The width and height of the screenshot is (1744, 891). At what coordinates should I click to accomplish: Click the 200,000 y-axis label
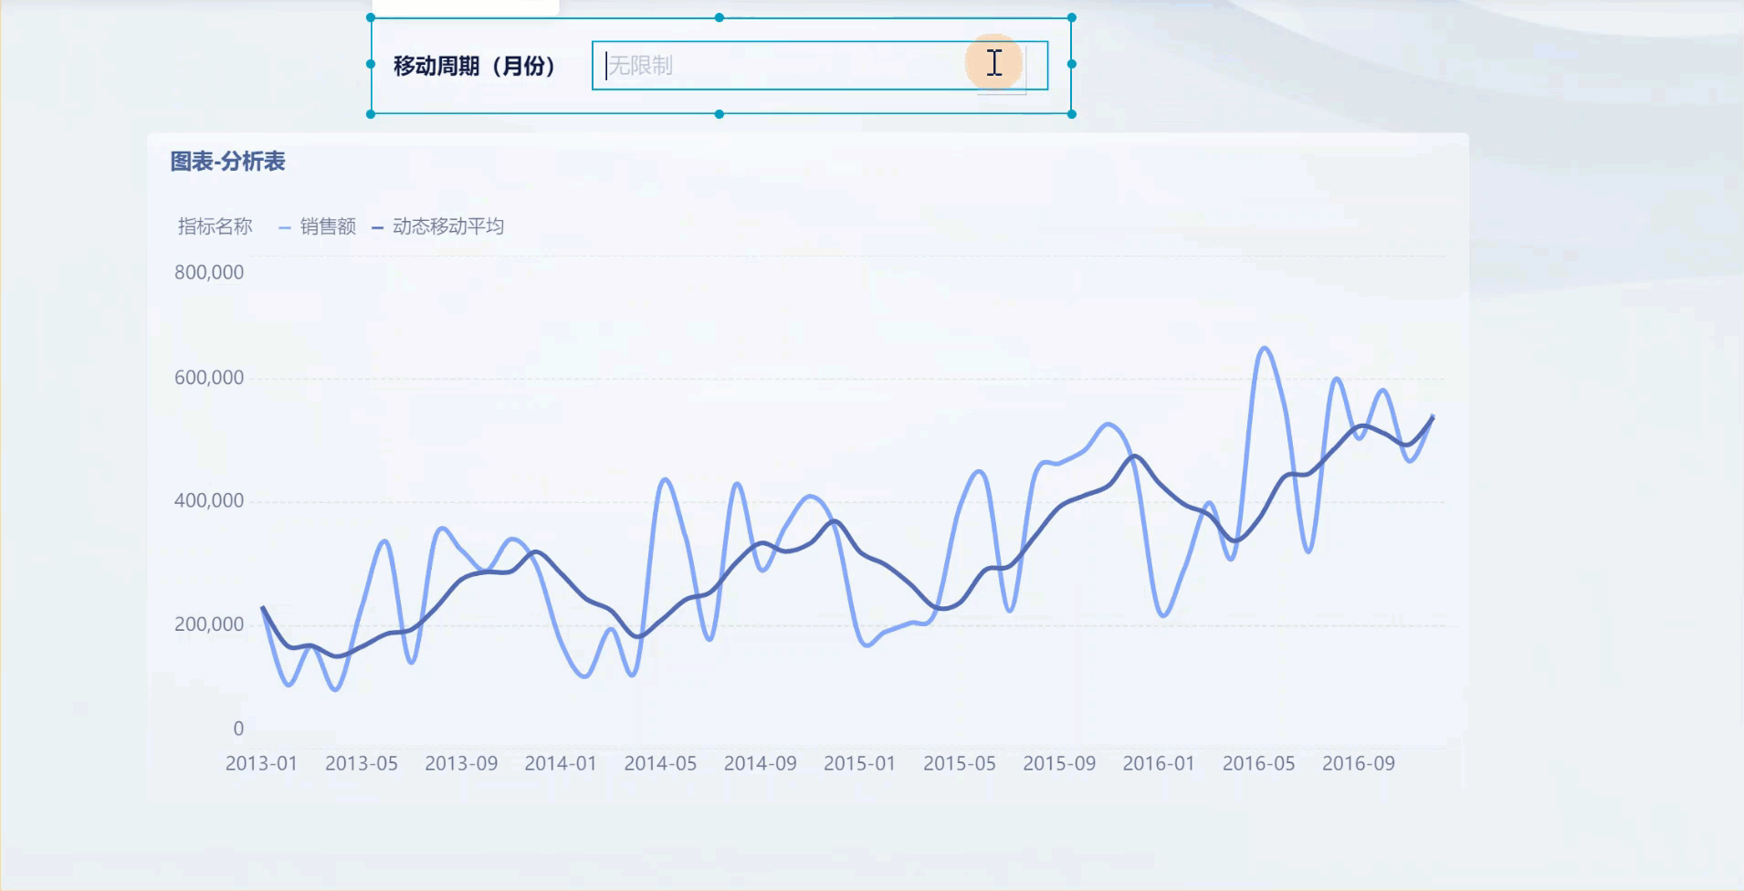coord(209,624)
